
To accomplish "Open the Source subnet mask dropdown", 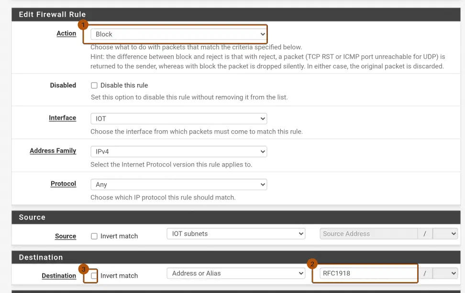I will tap(445, 234).
